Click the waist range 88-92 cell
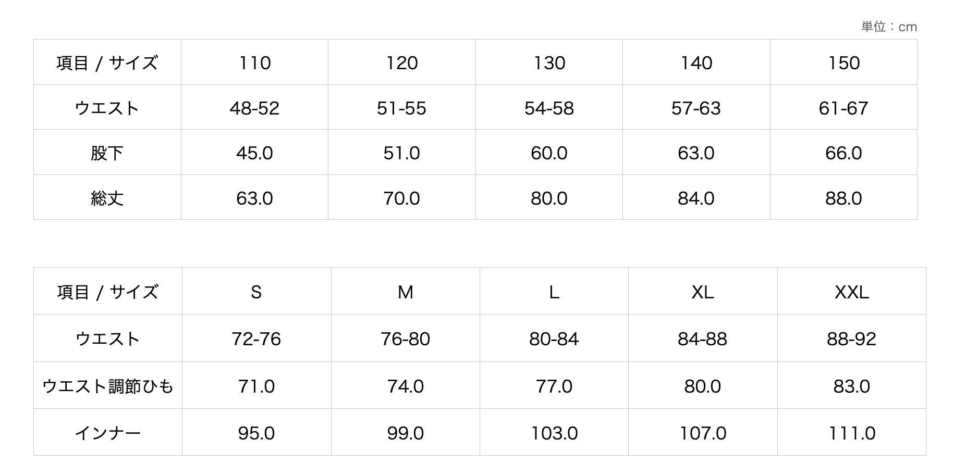The height and width of the screenshot is (476, 954). (851, 339)
